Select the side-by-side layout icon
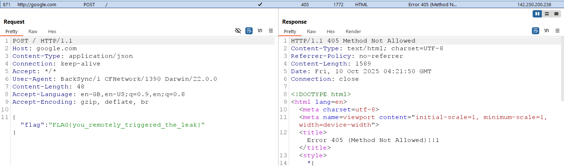This screenshot has height=166, width=564. tap(537, 14)
